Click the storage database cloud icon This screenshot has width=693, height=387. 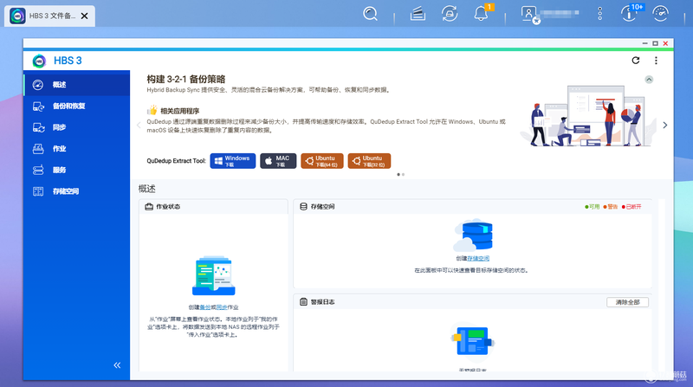(473, 235)
